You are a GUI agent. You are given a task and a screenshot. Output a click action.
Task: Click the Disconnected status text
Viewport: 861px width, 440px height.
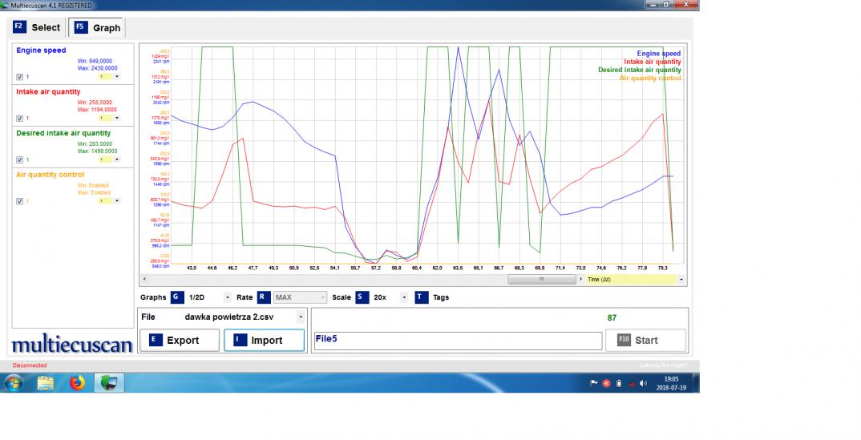point(30,365)
